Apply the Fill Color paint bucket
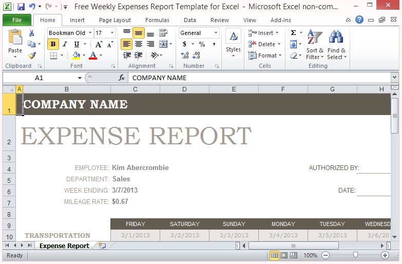Image resolution: width=402 pixels, height=264 pixels. coord(76,55)
